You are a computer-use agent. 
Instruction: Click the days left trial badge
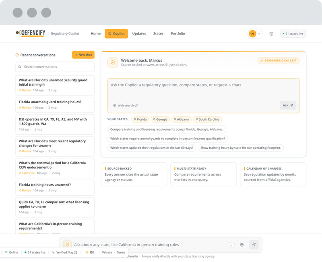click(x=279, y=61)
